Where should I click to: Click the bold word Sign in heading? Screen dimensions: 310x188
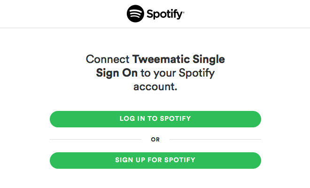(x=108, y=74)
